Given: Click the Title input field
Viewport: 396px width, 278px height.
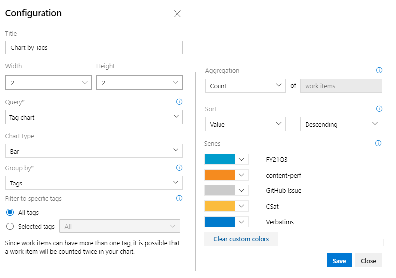Looking at the screenshot, I should click(94, 47).
